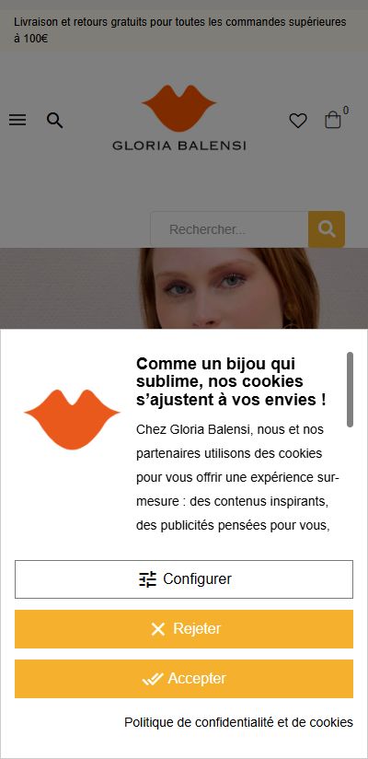The width and height of the screenshot is (368, 759).
Task: Open the wishlist heart icon
Action: click(x=298, y=120)
